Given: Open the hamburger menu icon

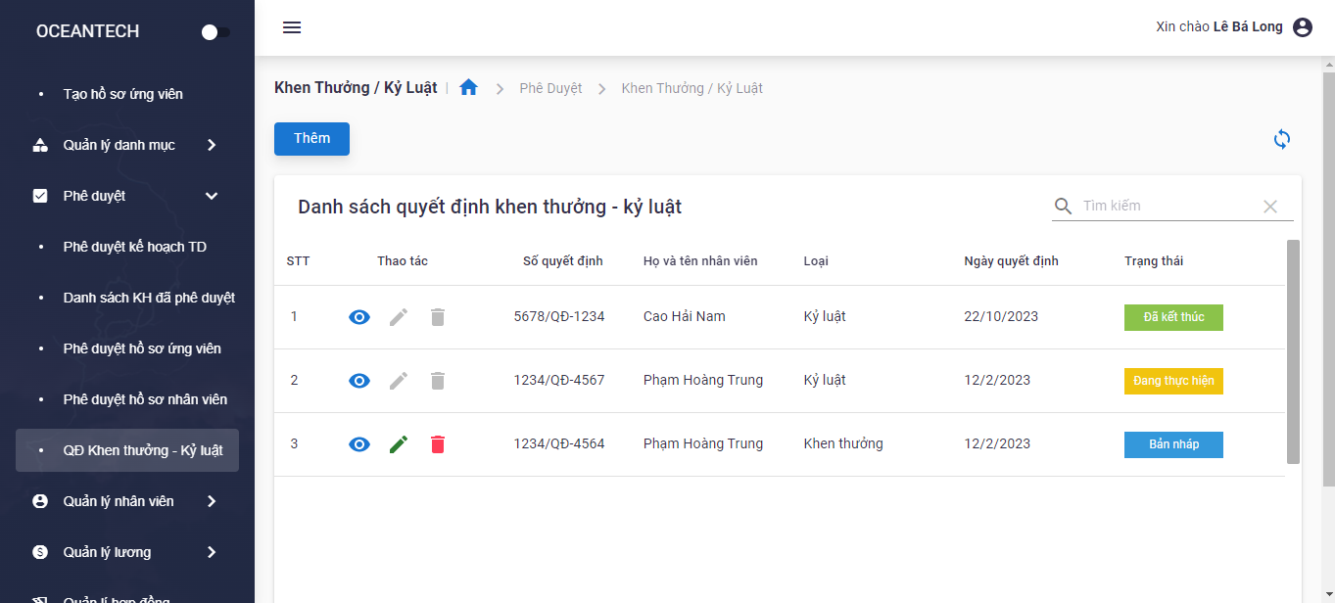Looking at the screenshot, I should 292,27.
